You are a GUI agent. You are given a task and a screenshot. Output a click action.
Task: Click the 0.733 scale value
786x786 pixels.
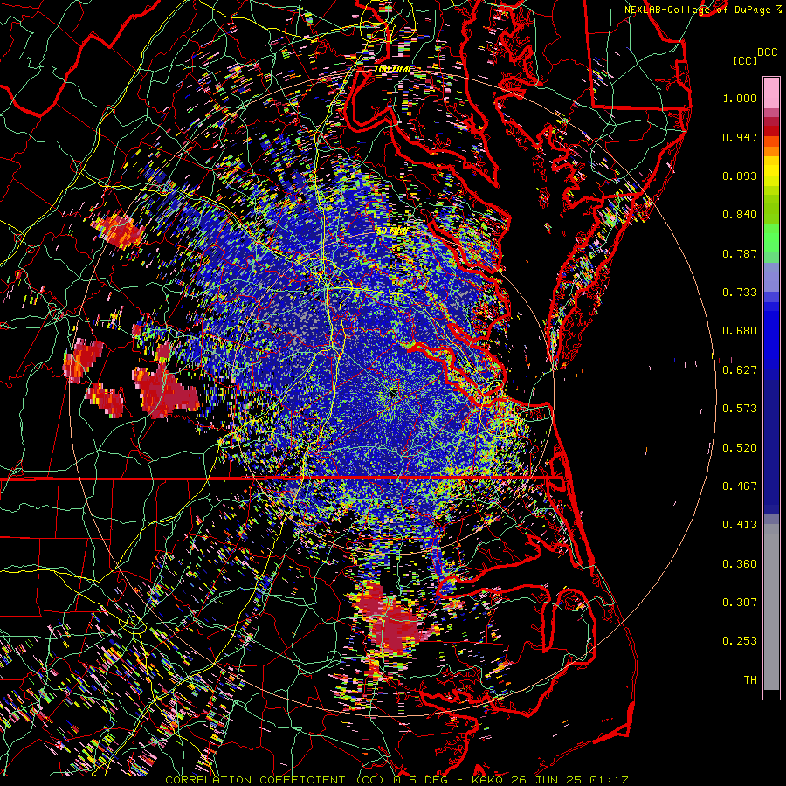pyautogui.click(x=740, y=293)
